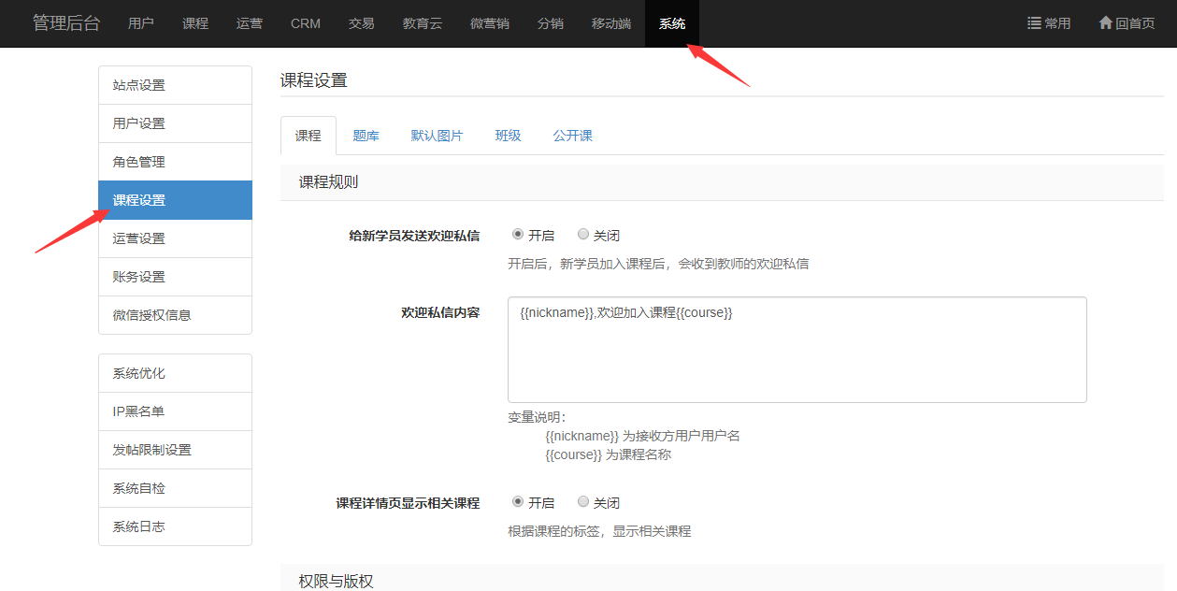Open the 公开课 tab

point(572,136)
